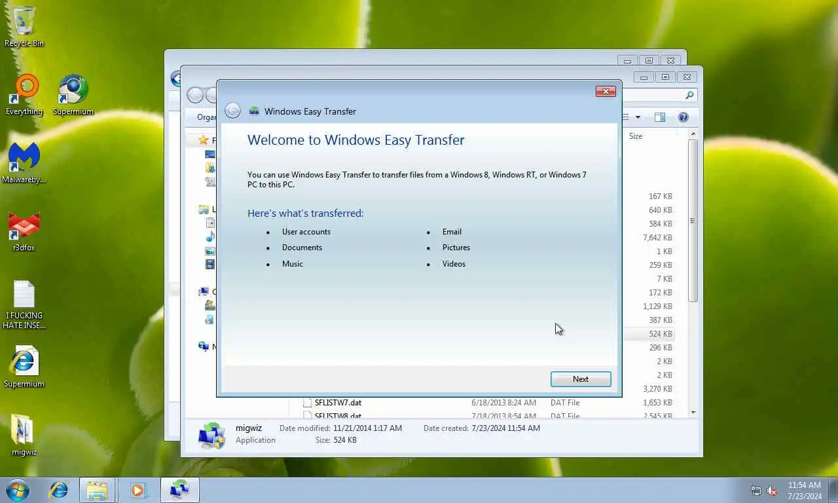
Task: Click the Explorer scrollbar up arrow
Action: tap(693, 134)
